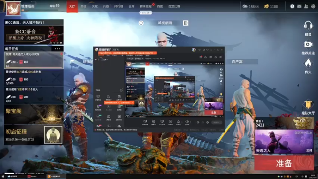Viewport: 318px width, 179px height.
Task: Open the 商店 tab
Action: (x=160, y=6)
